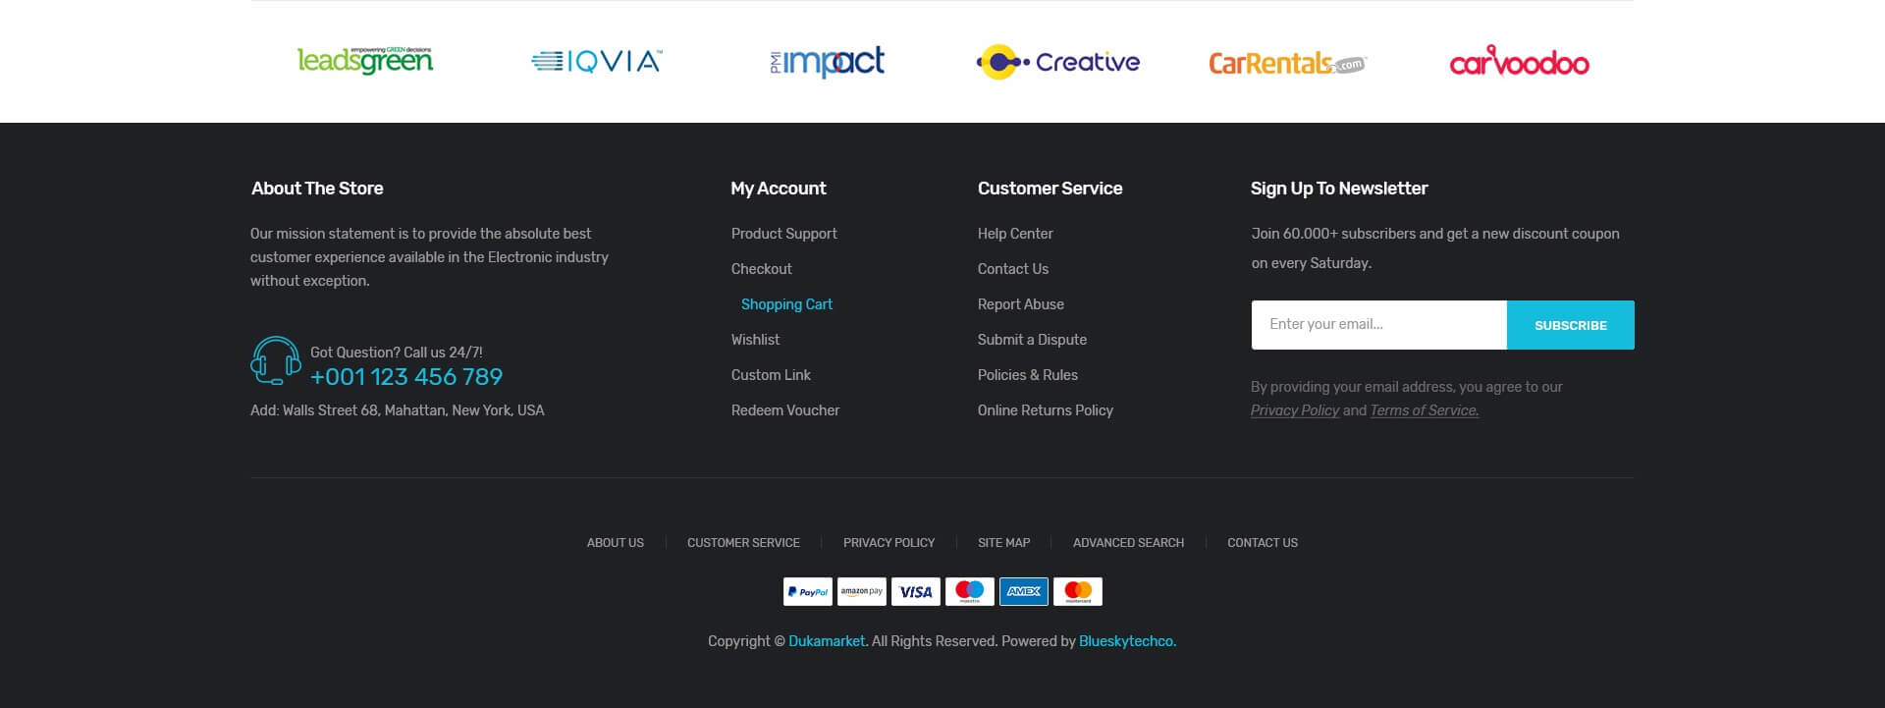Click the leadsgreen brand logo
Image resolution: width=1885 pixels, height=708 pixels.
click(365, 61)
